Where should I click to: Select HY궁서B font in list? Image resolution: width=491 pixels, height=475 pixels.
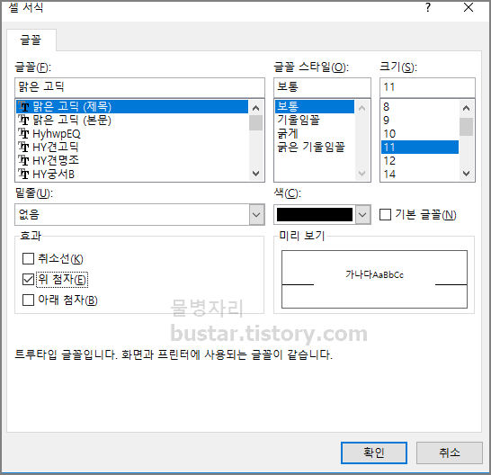(132, 174)
